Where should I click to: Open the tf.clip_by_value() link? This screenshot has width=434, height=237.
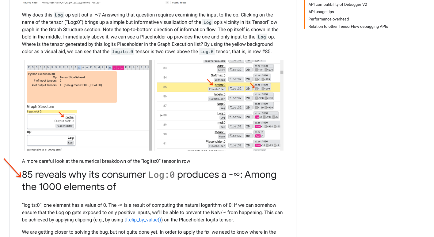click(x=143, y=220)
